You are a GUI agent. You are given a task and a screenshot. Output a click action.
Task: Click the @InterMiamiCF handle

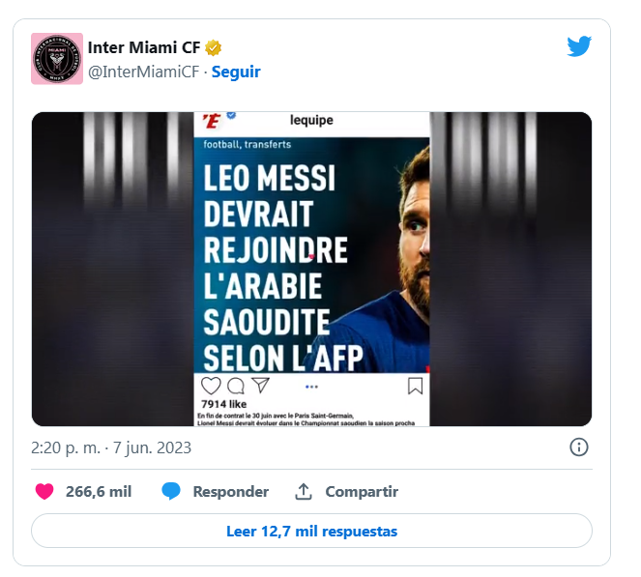(x=145, y=72)
